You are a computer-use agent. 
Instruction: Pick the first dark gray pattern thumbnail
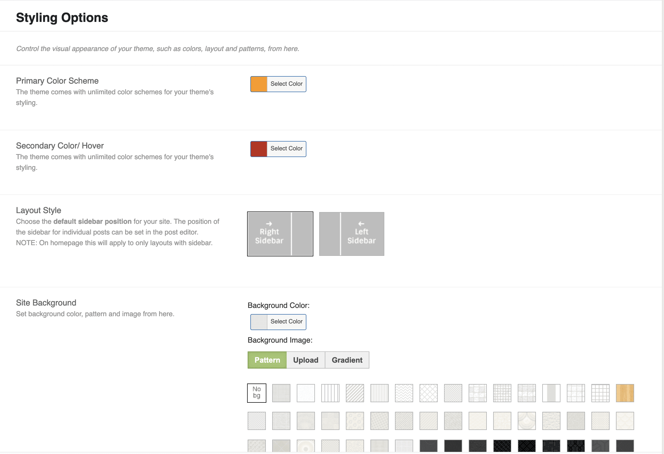point(428,446)
